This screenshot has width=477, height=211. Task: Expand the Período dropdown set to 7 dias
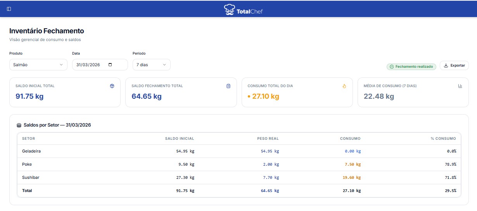point(151,65)
